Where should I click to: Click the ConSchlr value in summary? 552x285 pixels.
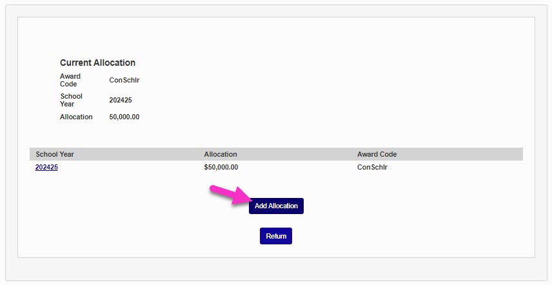click(x=124, y=81)
